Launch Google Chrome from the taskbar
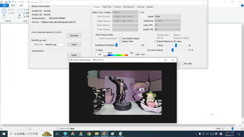Image resolution: width=244 pixels, height=137 pixels. [89, 134]
